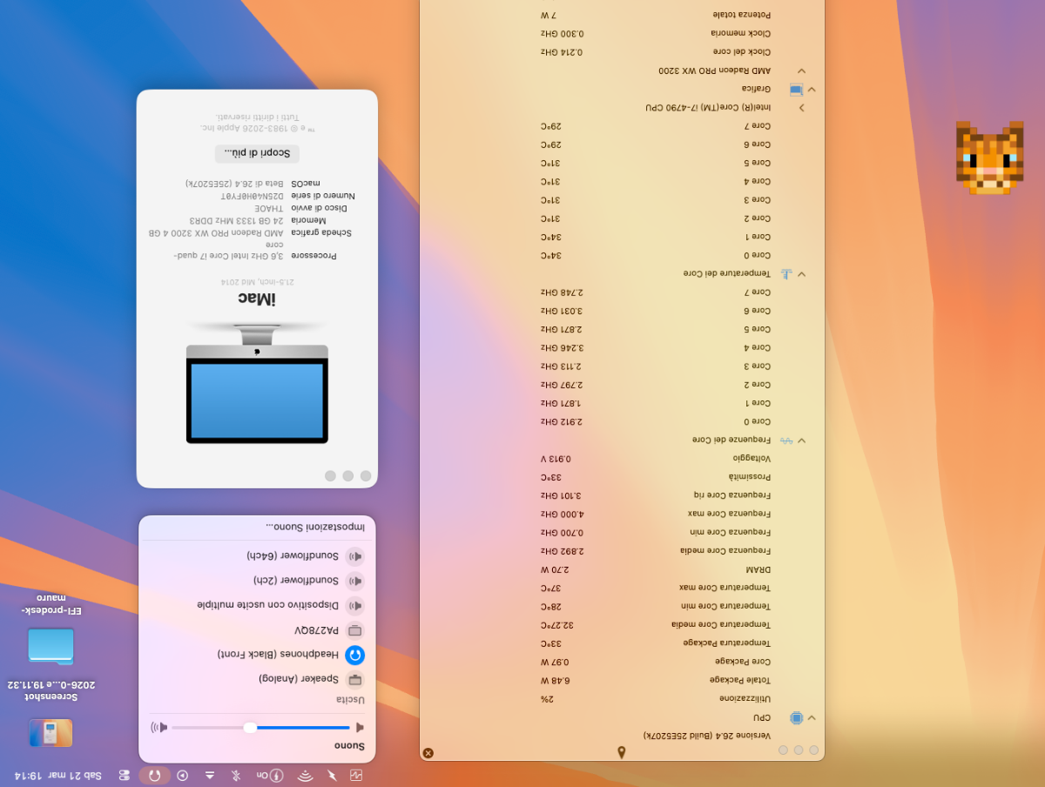Screen dimensions: 1045x787
Task: Collapse the AMD Radeon PRO WX 3200 section
Action: point(802,71)
